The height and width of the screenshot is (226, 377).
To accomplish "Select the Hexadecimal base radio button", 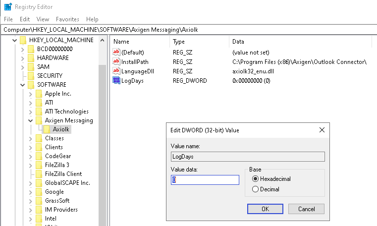I will coord(255,179).
